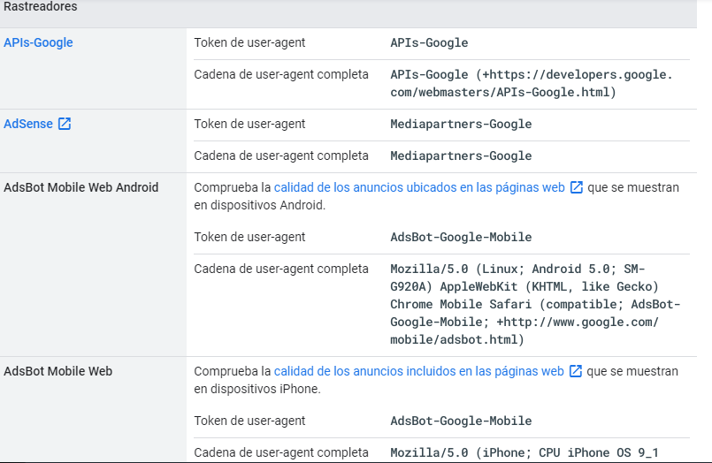Select the 'AdsBot Mobile Web Android' row title

coord(80,187)
